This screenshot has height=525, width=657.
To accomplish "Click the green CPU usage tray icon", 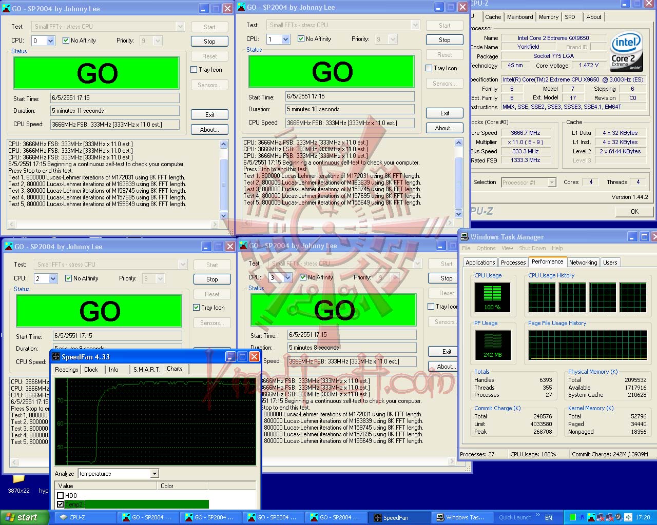I will coord(573,517).
